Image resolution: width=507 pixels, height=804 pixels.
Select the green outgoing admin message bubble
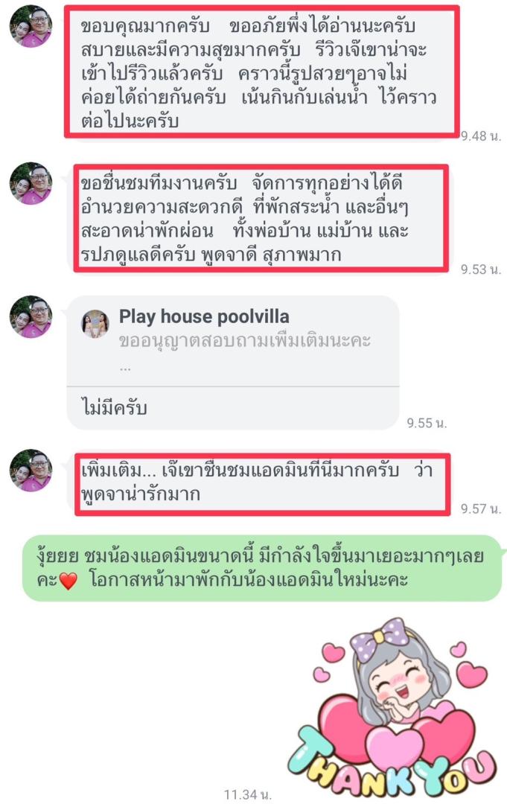click(x=261, y=568)
